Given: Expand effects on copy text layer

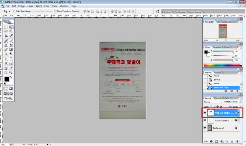Looking at the screenshot, I should point(239,113).
